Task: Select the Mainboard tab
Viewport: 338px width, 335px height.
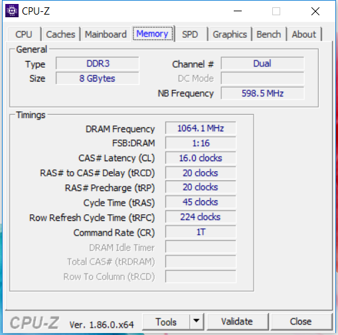Action: pos(106,34)
